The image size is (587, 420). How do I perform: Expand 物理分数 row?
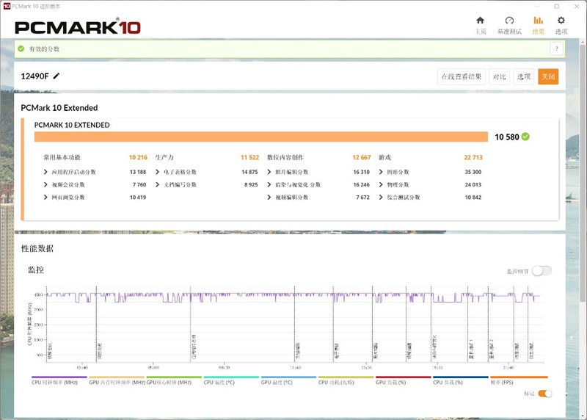click(381, 185)
